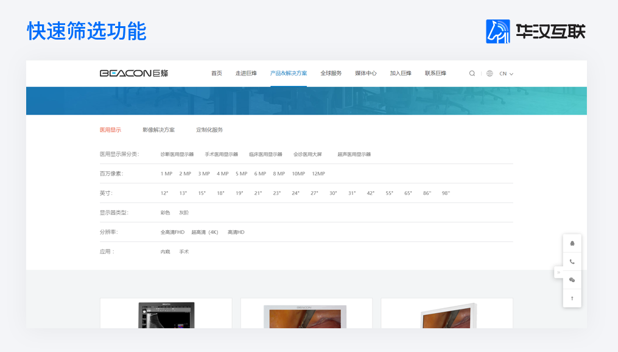Open the 走进巨烽 menu item
This screenshot has height=352, width=618.
tap(246, 73)
